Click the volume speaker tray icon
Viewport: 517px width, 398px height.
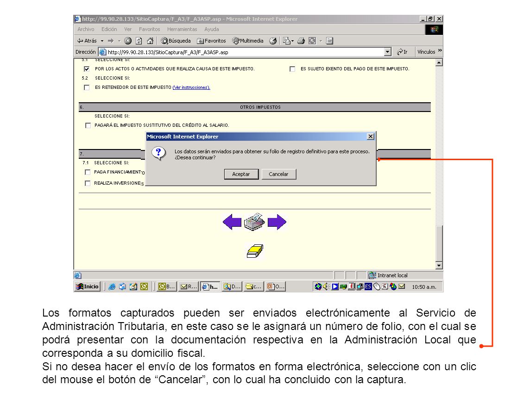pos(326,286)
